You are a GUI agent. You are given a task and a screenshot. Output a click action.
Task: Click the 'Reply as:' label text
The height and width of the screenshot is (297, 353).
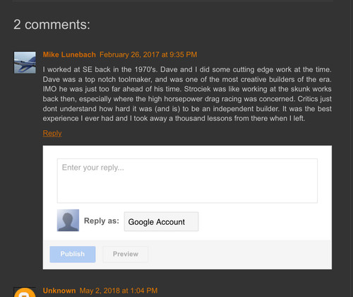click(102, 221)
